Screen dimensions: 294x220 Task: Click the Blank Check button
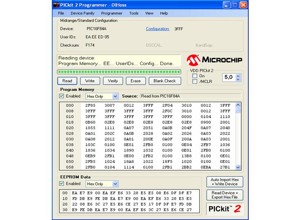coord(165,81)
